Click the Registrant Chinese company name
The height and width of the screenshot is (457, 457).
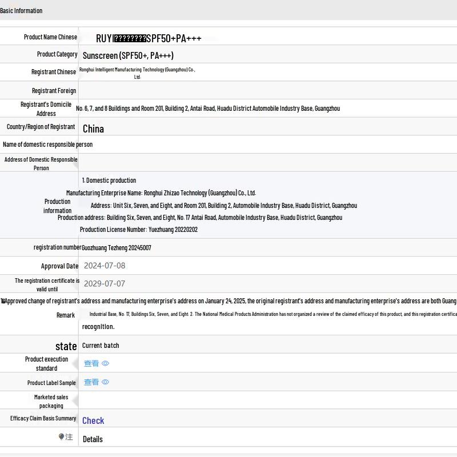click(137, 73)
